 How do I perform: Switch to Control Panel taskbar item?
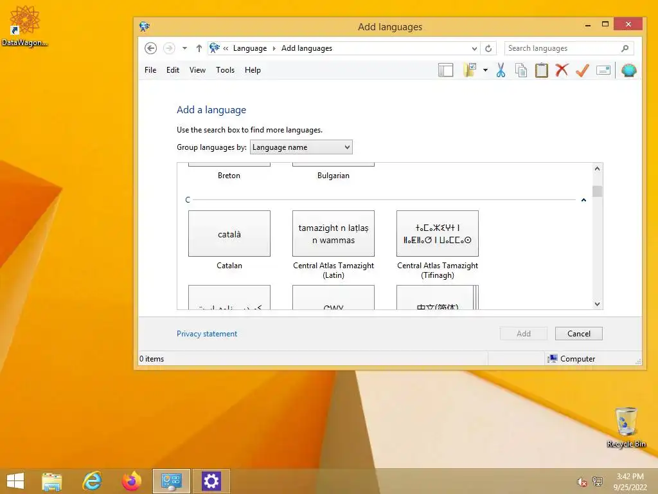click(171, 481)
